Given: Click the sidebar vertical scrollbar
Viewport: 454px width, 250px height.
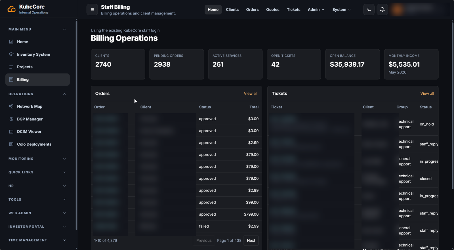Looking at the screenshot, I should (76, 125).
